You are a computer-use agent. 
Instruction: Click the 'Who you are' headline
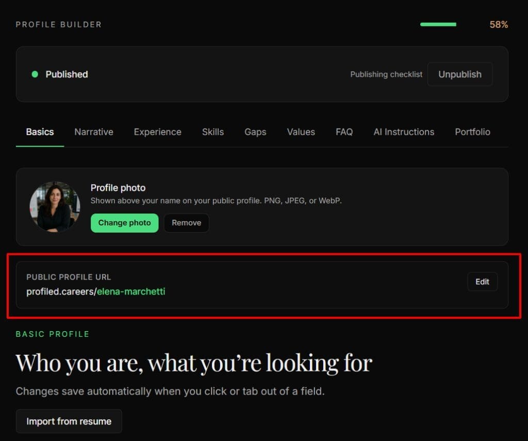[x=194, y=363]
